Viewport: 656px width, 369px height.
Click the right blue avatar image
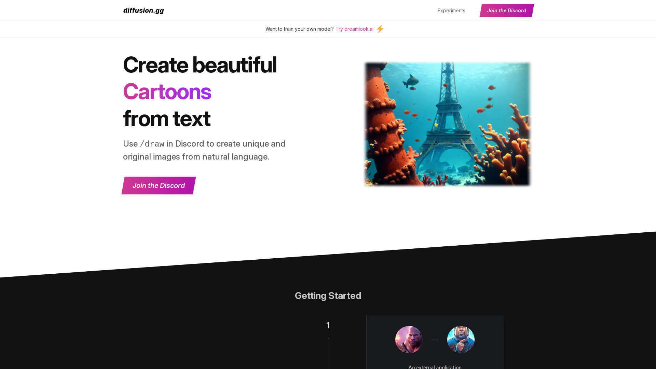point(461,340)
